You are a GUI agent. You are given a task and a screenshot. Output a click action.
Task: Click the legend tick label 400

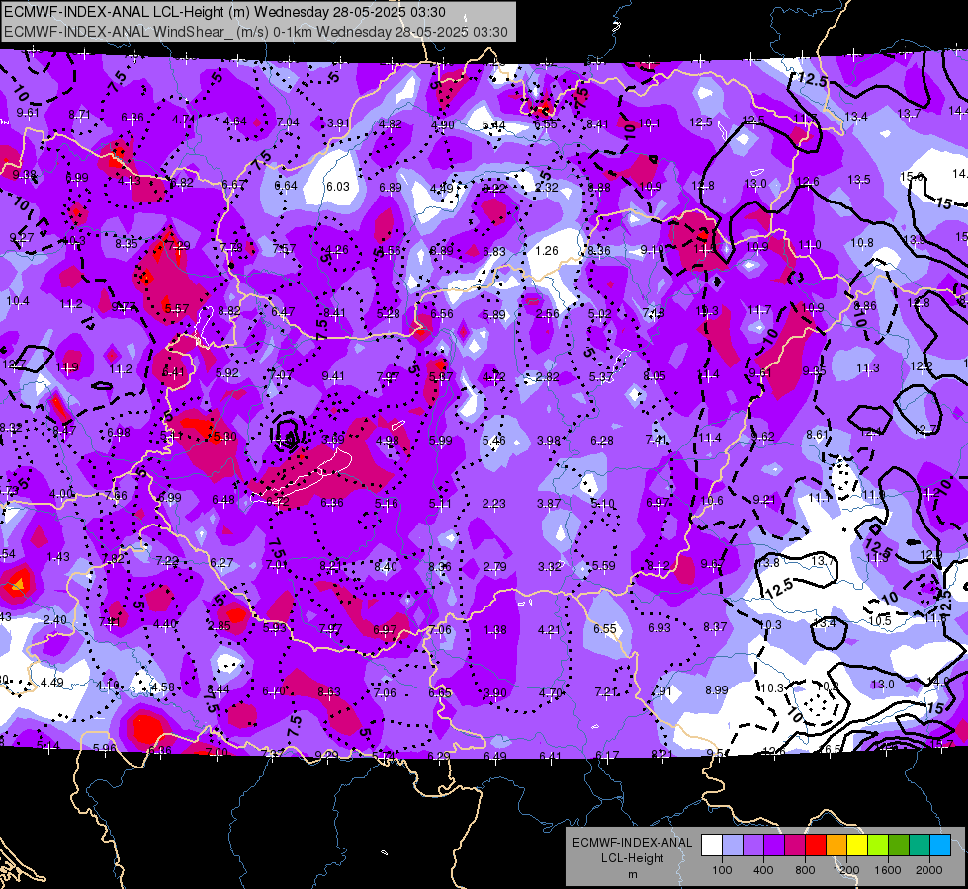763,870
